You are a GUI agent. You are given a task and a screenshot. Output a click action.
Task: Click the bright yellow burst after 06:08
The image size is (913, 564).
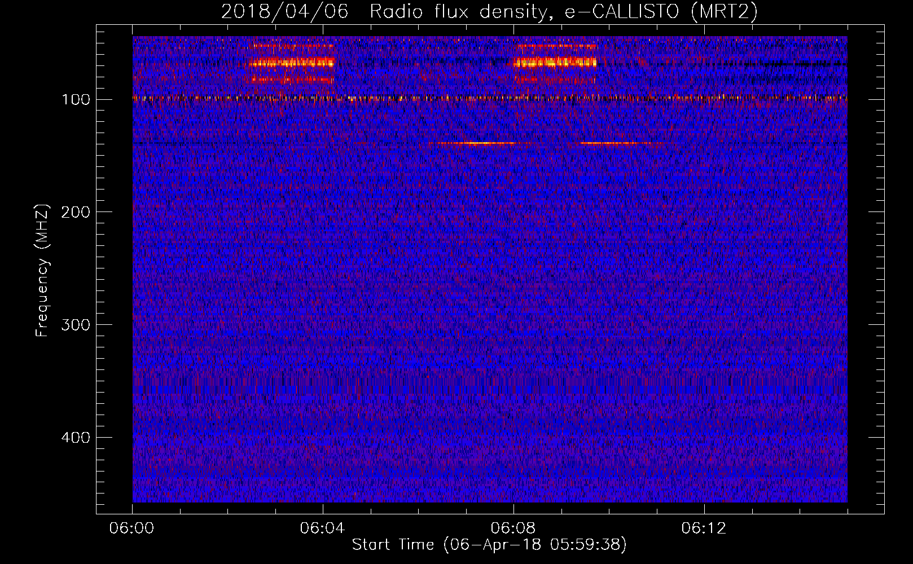[555, 63]
